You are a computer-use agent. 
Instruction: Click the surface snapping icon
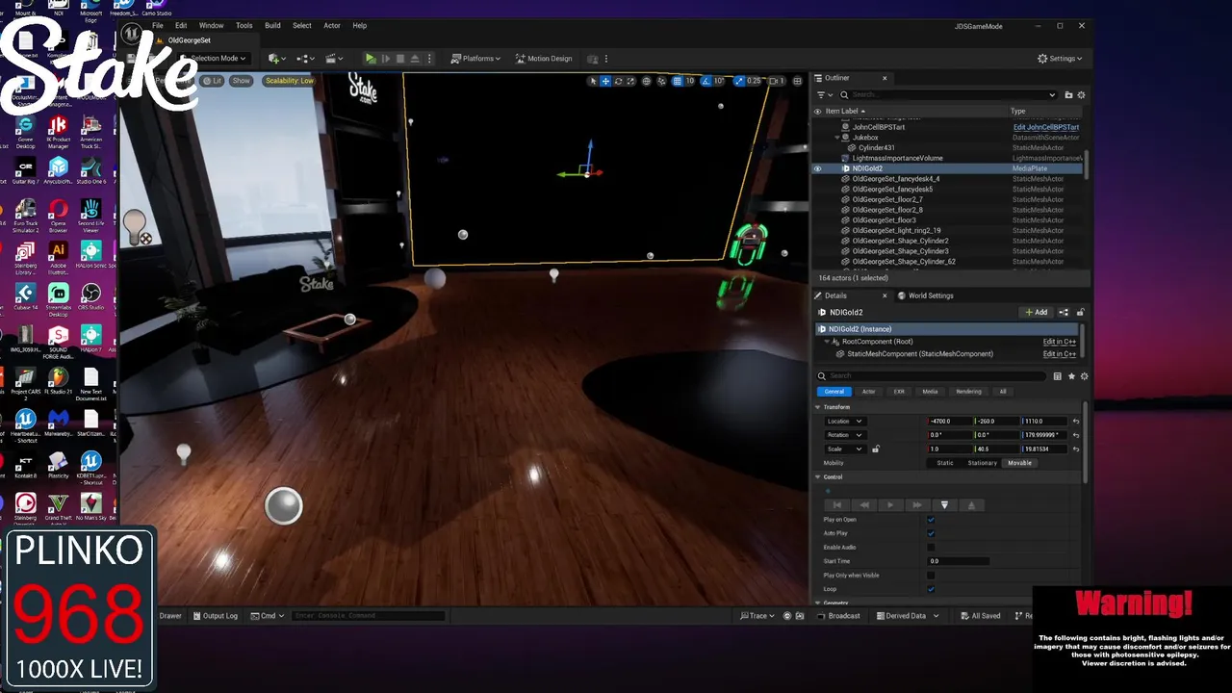[661, 81]
